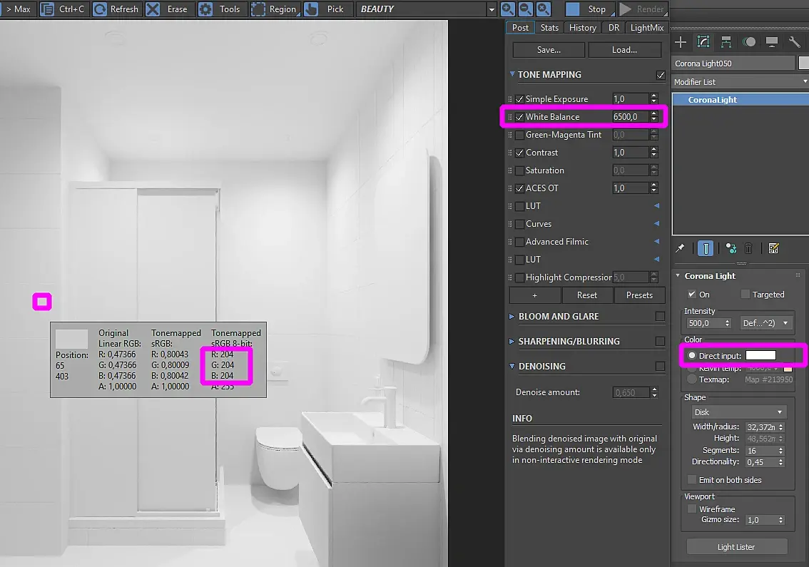
Task: Click the Presets button
Action: coord(639,295)
